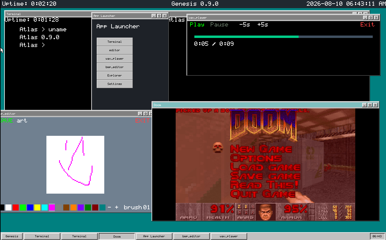Image resolution: width=386 pixels, height=240 pixels.
Task: Switch to App Launcher via the taskbar
Action: [x=154, y=236]
